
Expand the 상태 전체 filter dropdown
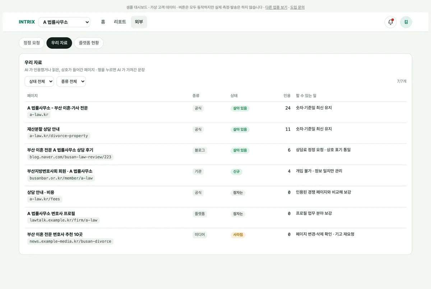39,81
